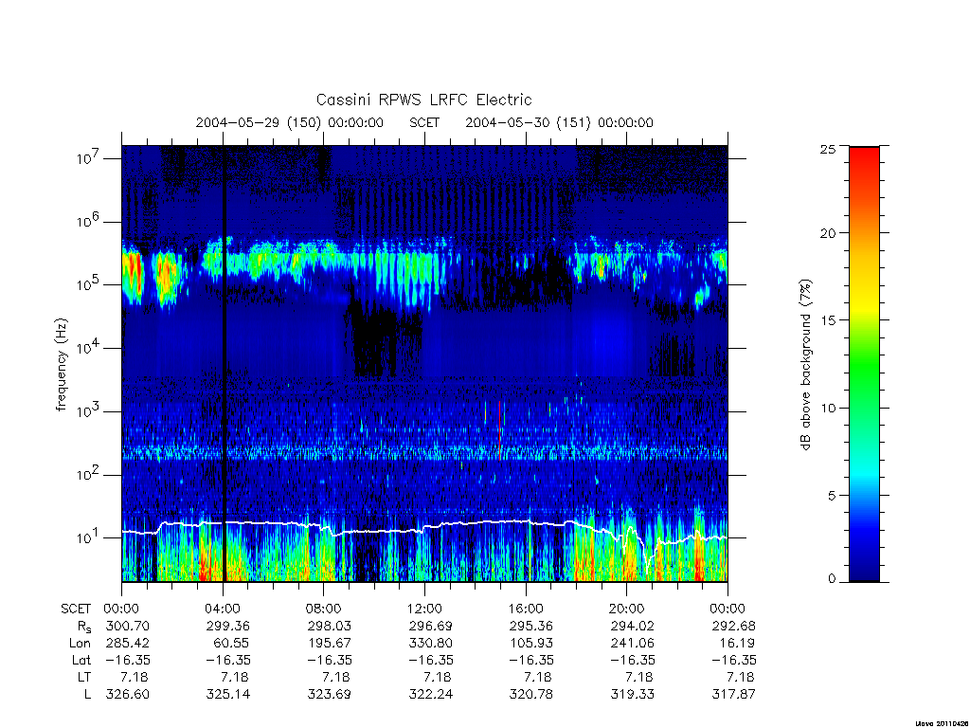Click SCET time label '04:00'
Image resolution: width=970 pixels, height=728 pixels.
(x=223, y=609)
